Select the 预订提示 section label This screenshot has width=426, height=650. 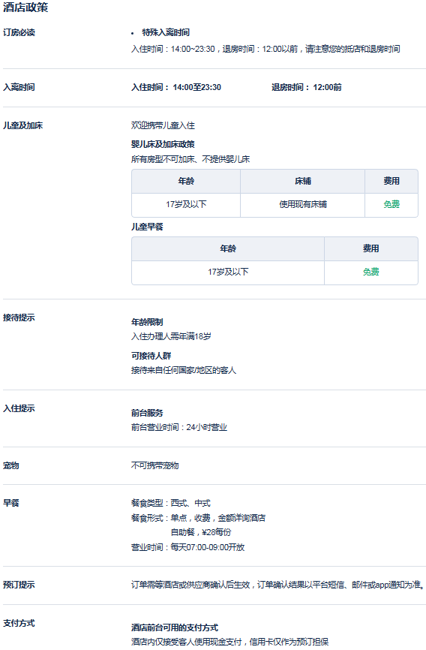(x=19, y=585)
